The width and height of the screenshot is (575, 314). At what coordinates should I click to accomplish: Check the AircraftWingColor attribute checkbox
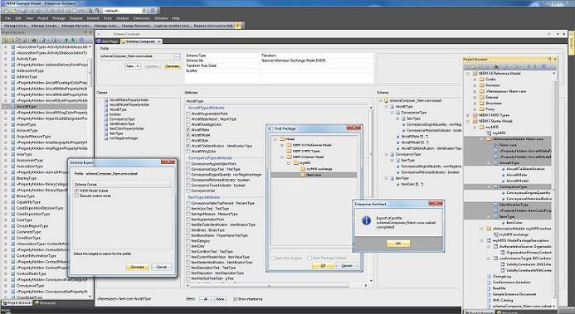188,151
